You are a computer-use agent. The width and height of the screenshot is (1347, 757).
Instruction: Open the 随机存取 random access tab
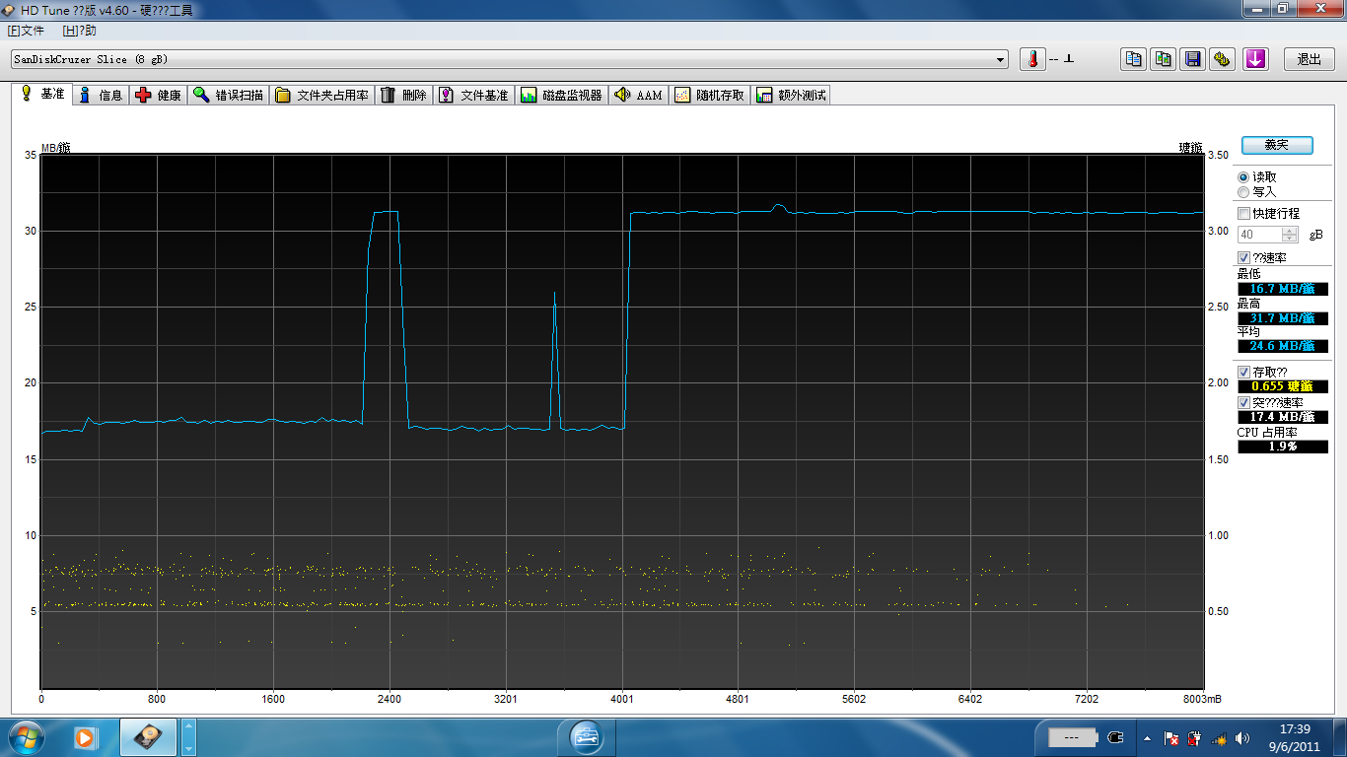(709, 95)
